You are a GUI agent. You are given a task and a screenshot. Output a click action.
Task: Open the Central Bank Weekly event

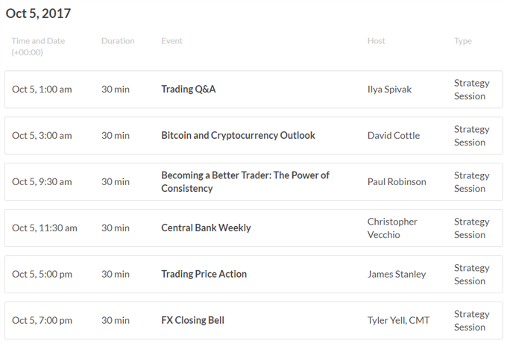click(206, 228)
